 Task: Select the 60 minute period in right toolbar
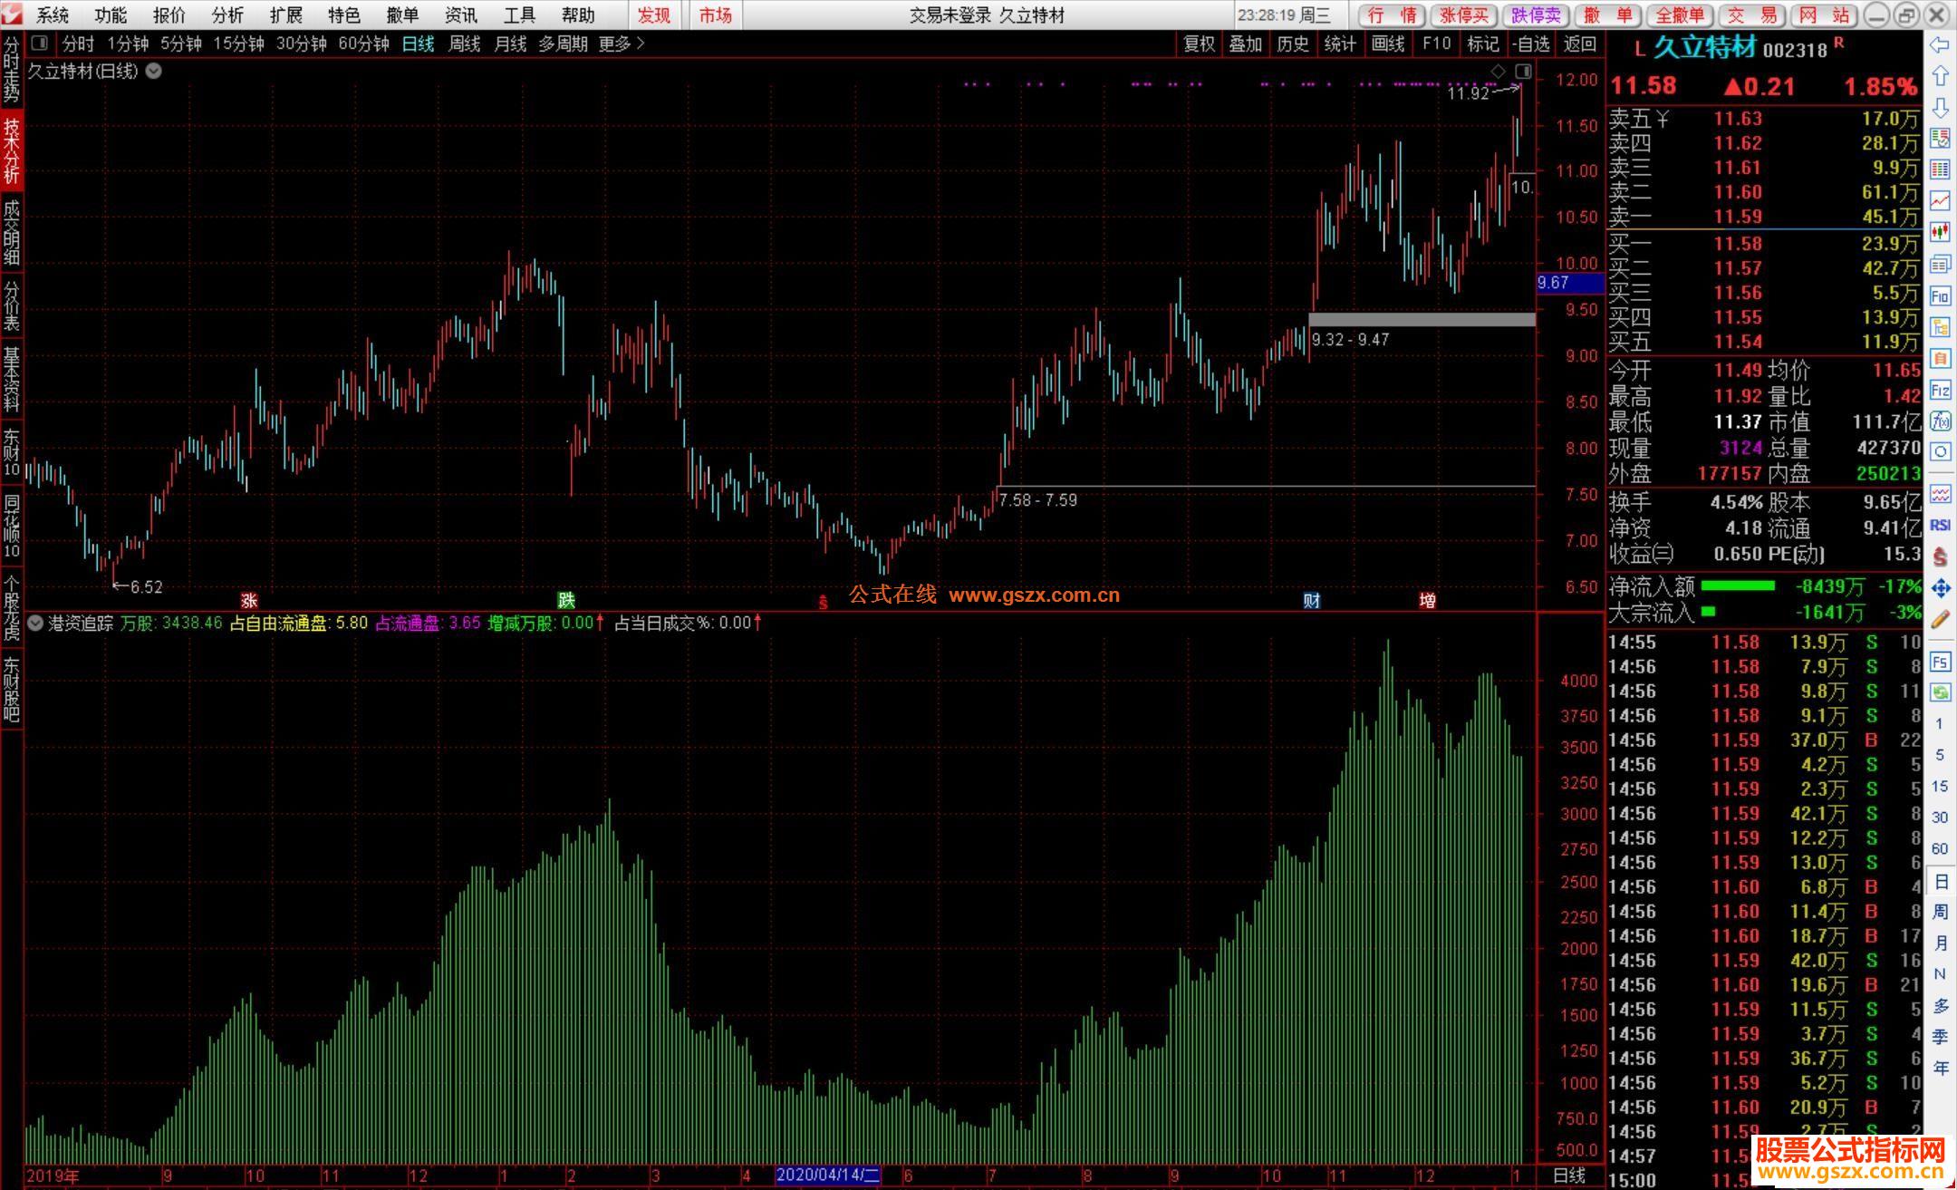pyautogui.click(x=1940, y=849)
